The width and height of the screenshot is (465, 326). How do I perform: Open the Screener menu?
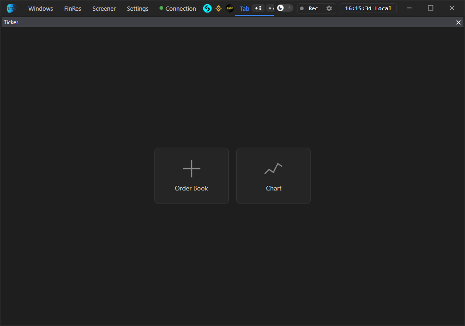104,8
